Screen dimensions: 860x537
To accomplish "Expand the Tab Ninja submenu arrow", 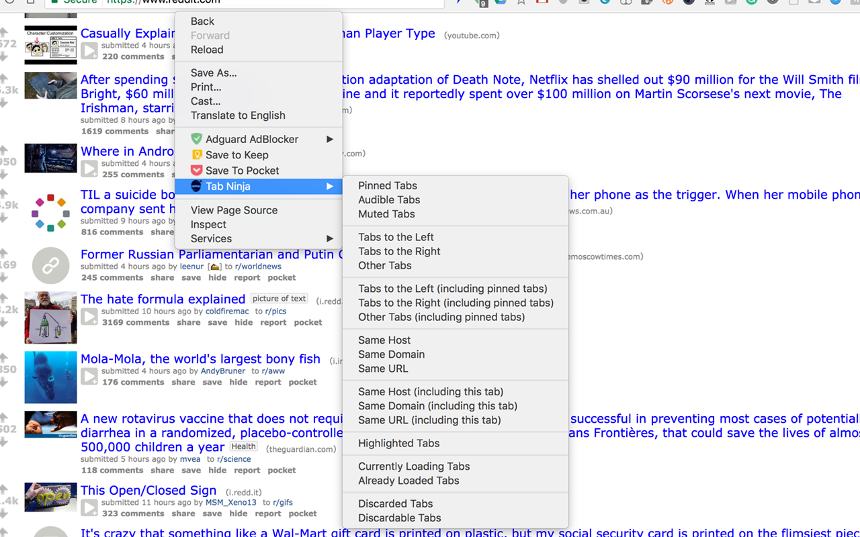I will tap(330, 186).
